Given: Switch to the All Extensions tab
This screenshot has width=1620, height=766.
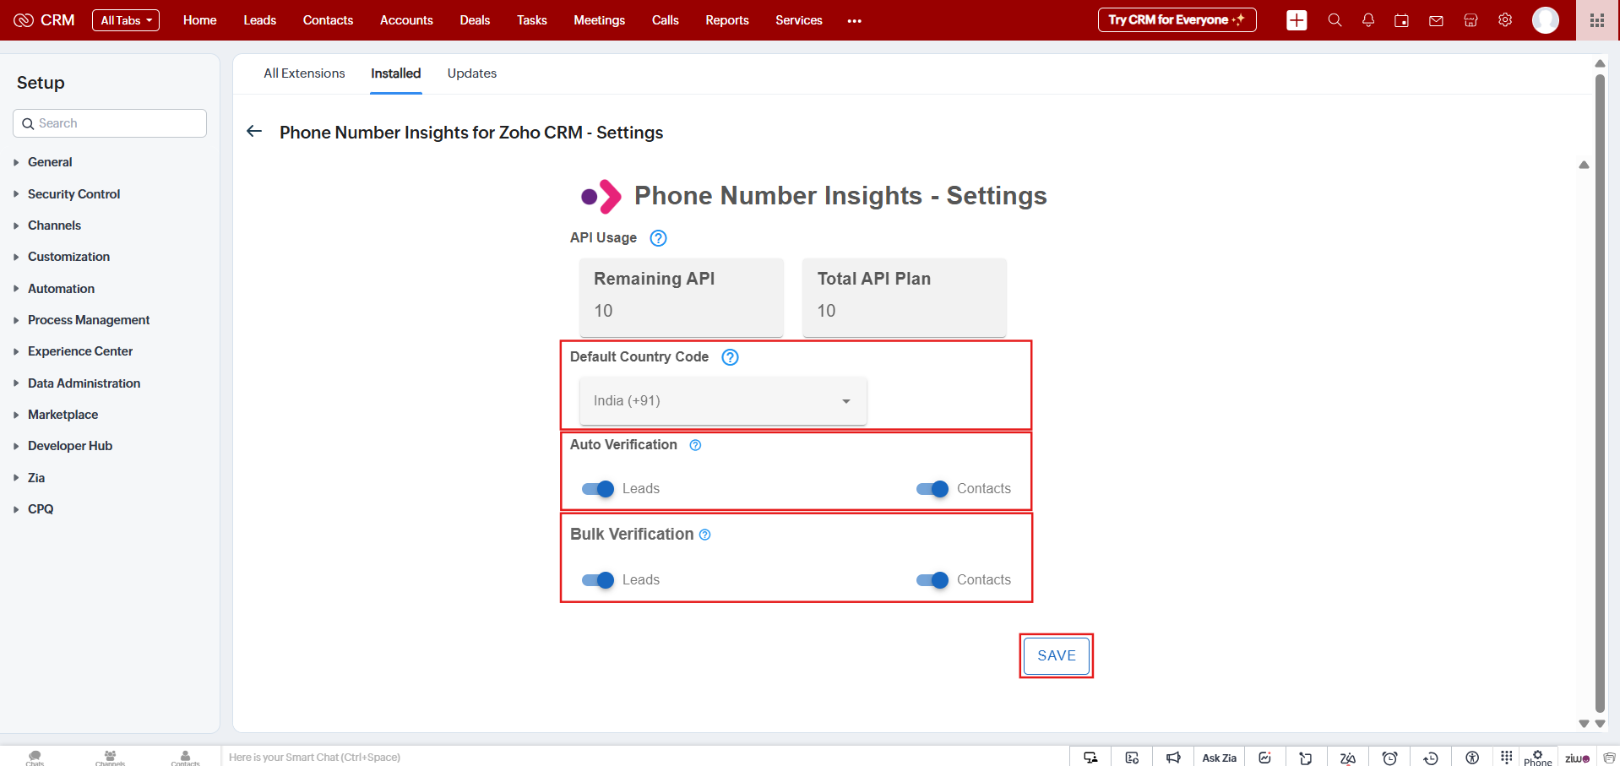Looking at the screenshot, I should [x=304, y=73].
